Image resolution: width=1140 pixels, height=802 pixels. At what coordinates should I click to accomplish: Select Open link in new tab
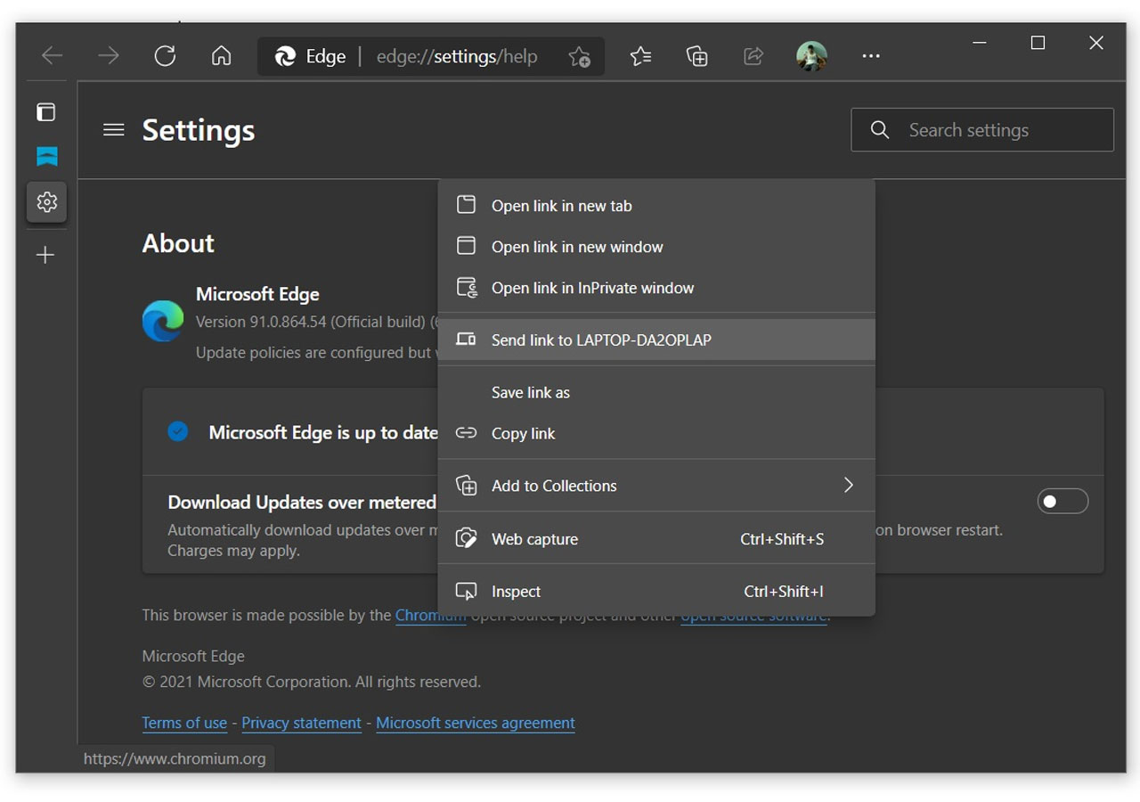point(561,205)
